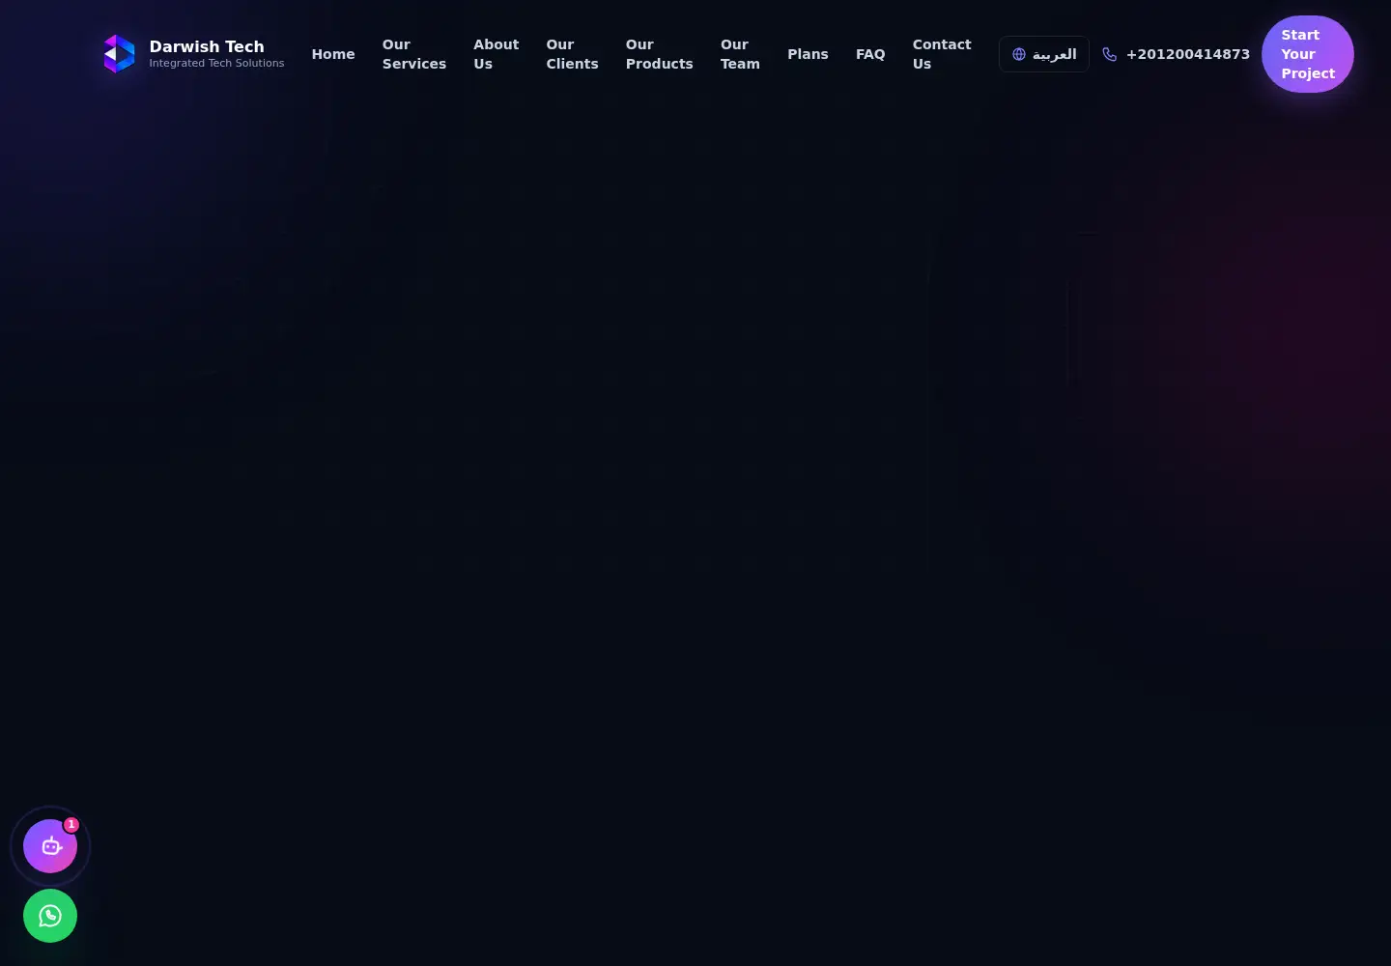
Task: Navigate to About Us
Action: 496,54
